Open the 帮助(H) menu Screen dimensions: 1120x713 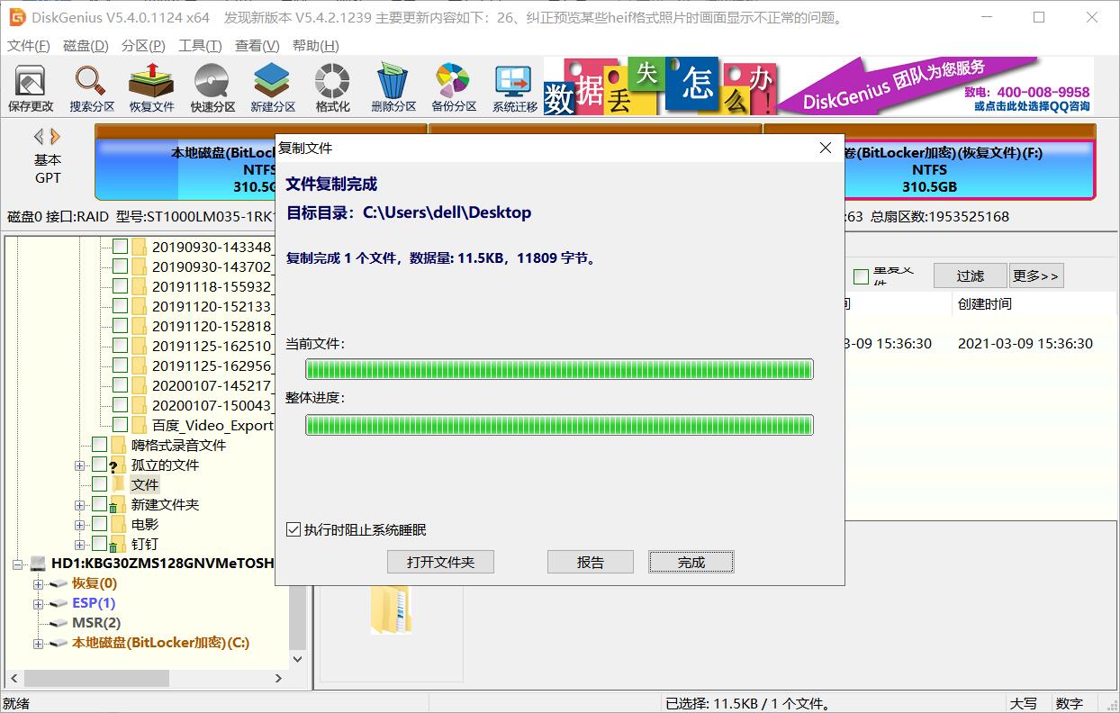pyautogui.click(x=316, y=46)
